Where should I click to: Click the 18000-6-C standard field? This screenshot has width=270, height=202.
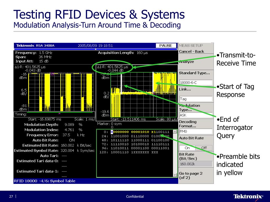[196, 82]
